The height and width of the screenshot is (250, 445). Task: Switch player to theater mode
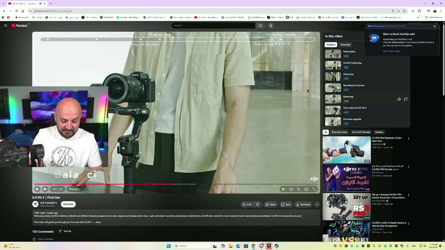click(x=306, y=189)
